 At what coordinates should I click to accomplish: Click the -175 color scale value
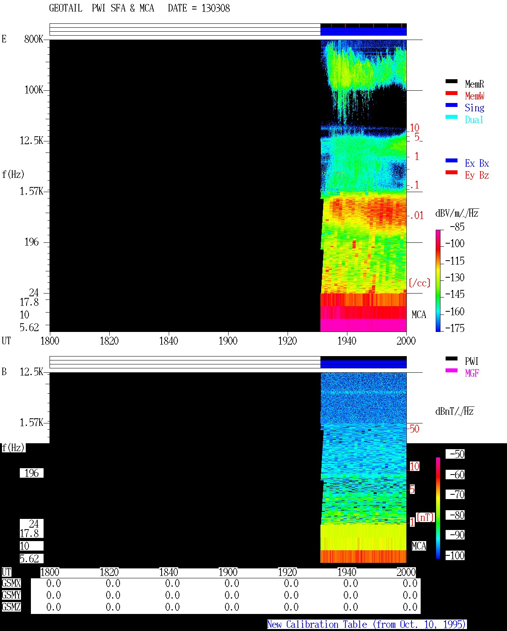tap(455, 328)
